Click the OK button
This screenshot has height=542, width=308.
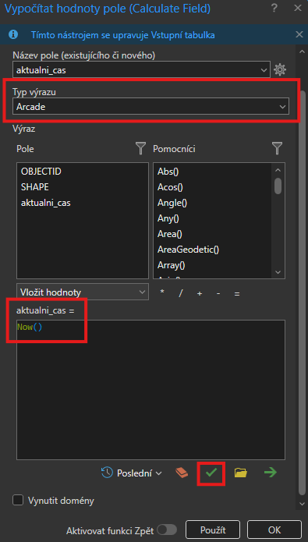[274, 530]
